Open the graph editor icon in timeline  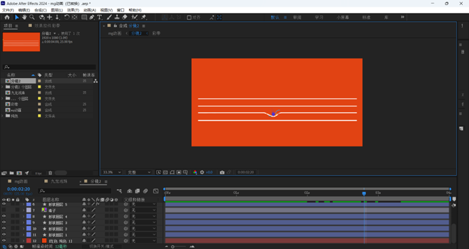(x=156, y=191)
